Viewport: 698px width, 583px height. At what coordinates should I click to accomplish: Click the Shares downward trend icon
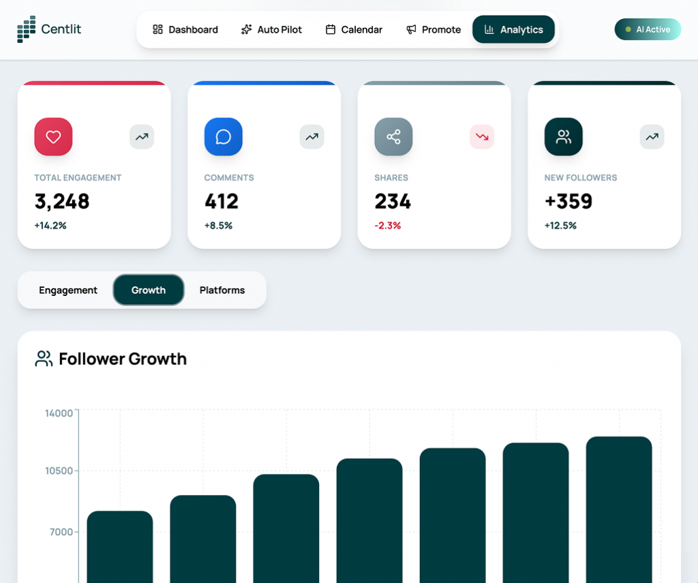click(482, 136)
